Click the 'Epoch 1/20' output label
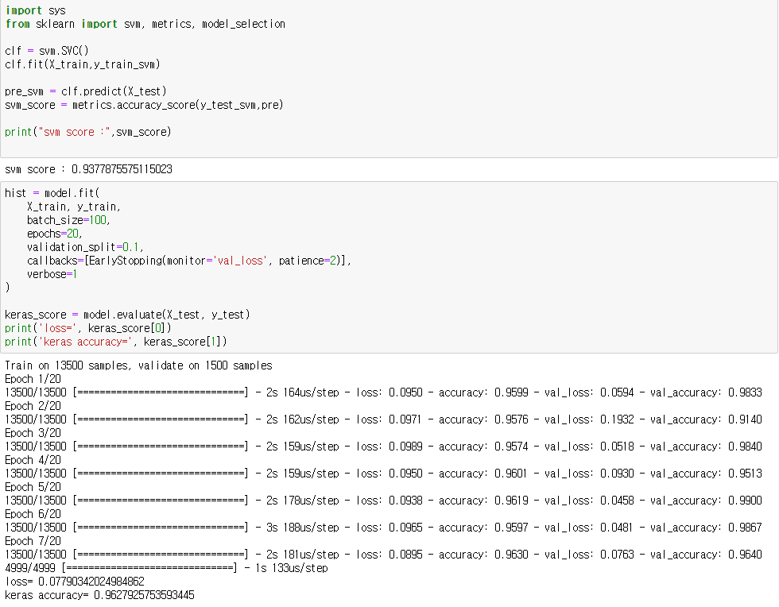Image resolution: width=779 pixels, height=607 pixels. tap(33, 379)
